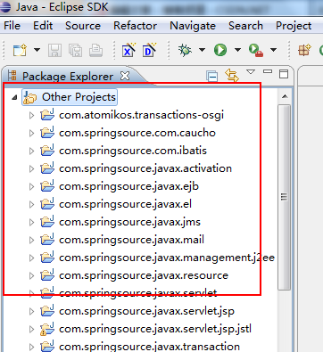Open the Refactor menu
The image size is (323, 352).
[136, 26]
